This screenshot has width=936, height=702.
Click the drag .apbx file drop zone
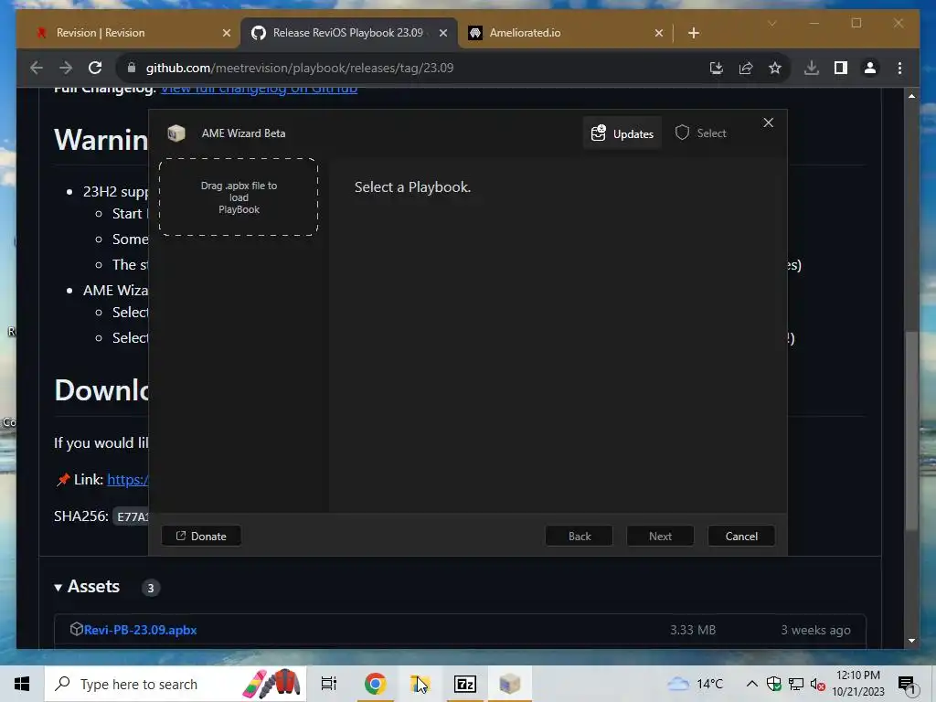pyautogui.click(x=239, y=197)
